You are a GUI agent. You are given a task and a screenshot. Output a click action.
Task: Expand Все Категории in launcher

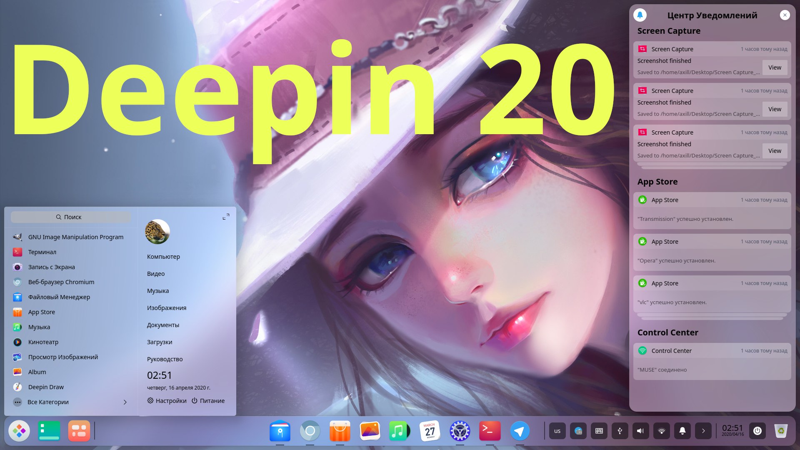[71, 402]
